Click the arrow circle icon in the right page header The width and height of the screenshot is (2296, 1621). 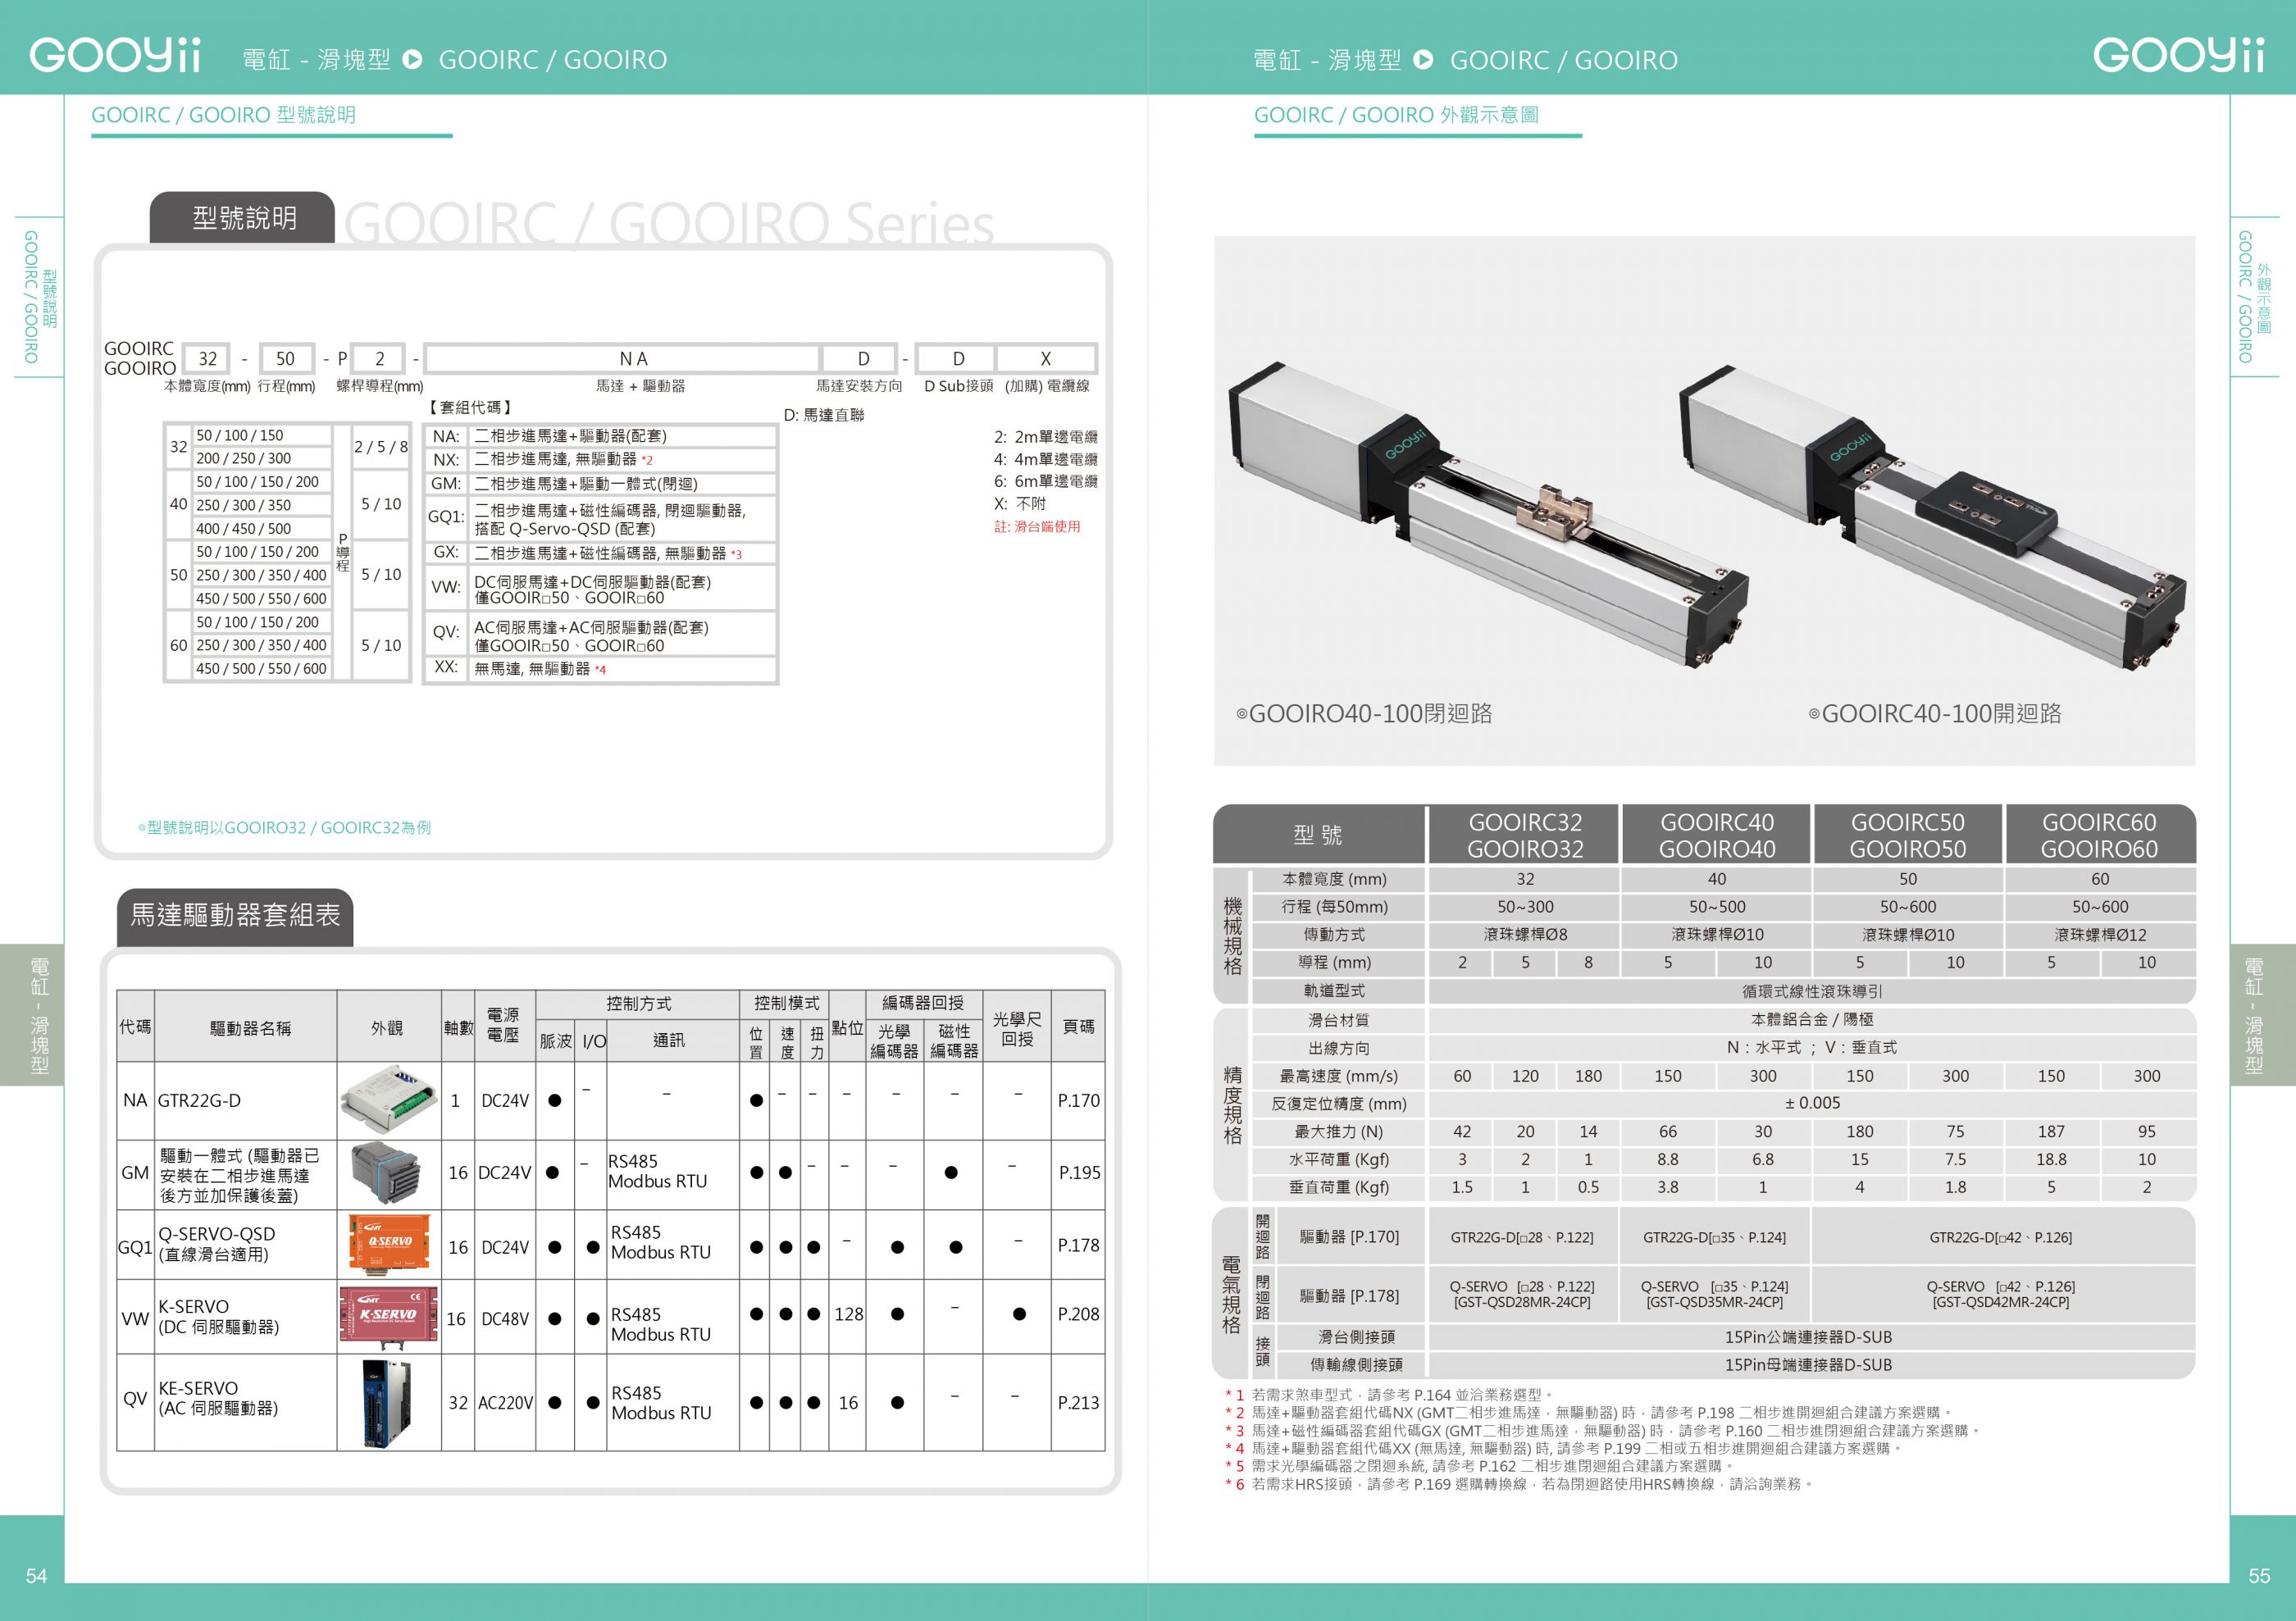[x=1423, y=60]
